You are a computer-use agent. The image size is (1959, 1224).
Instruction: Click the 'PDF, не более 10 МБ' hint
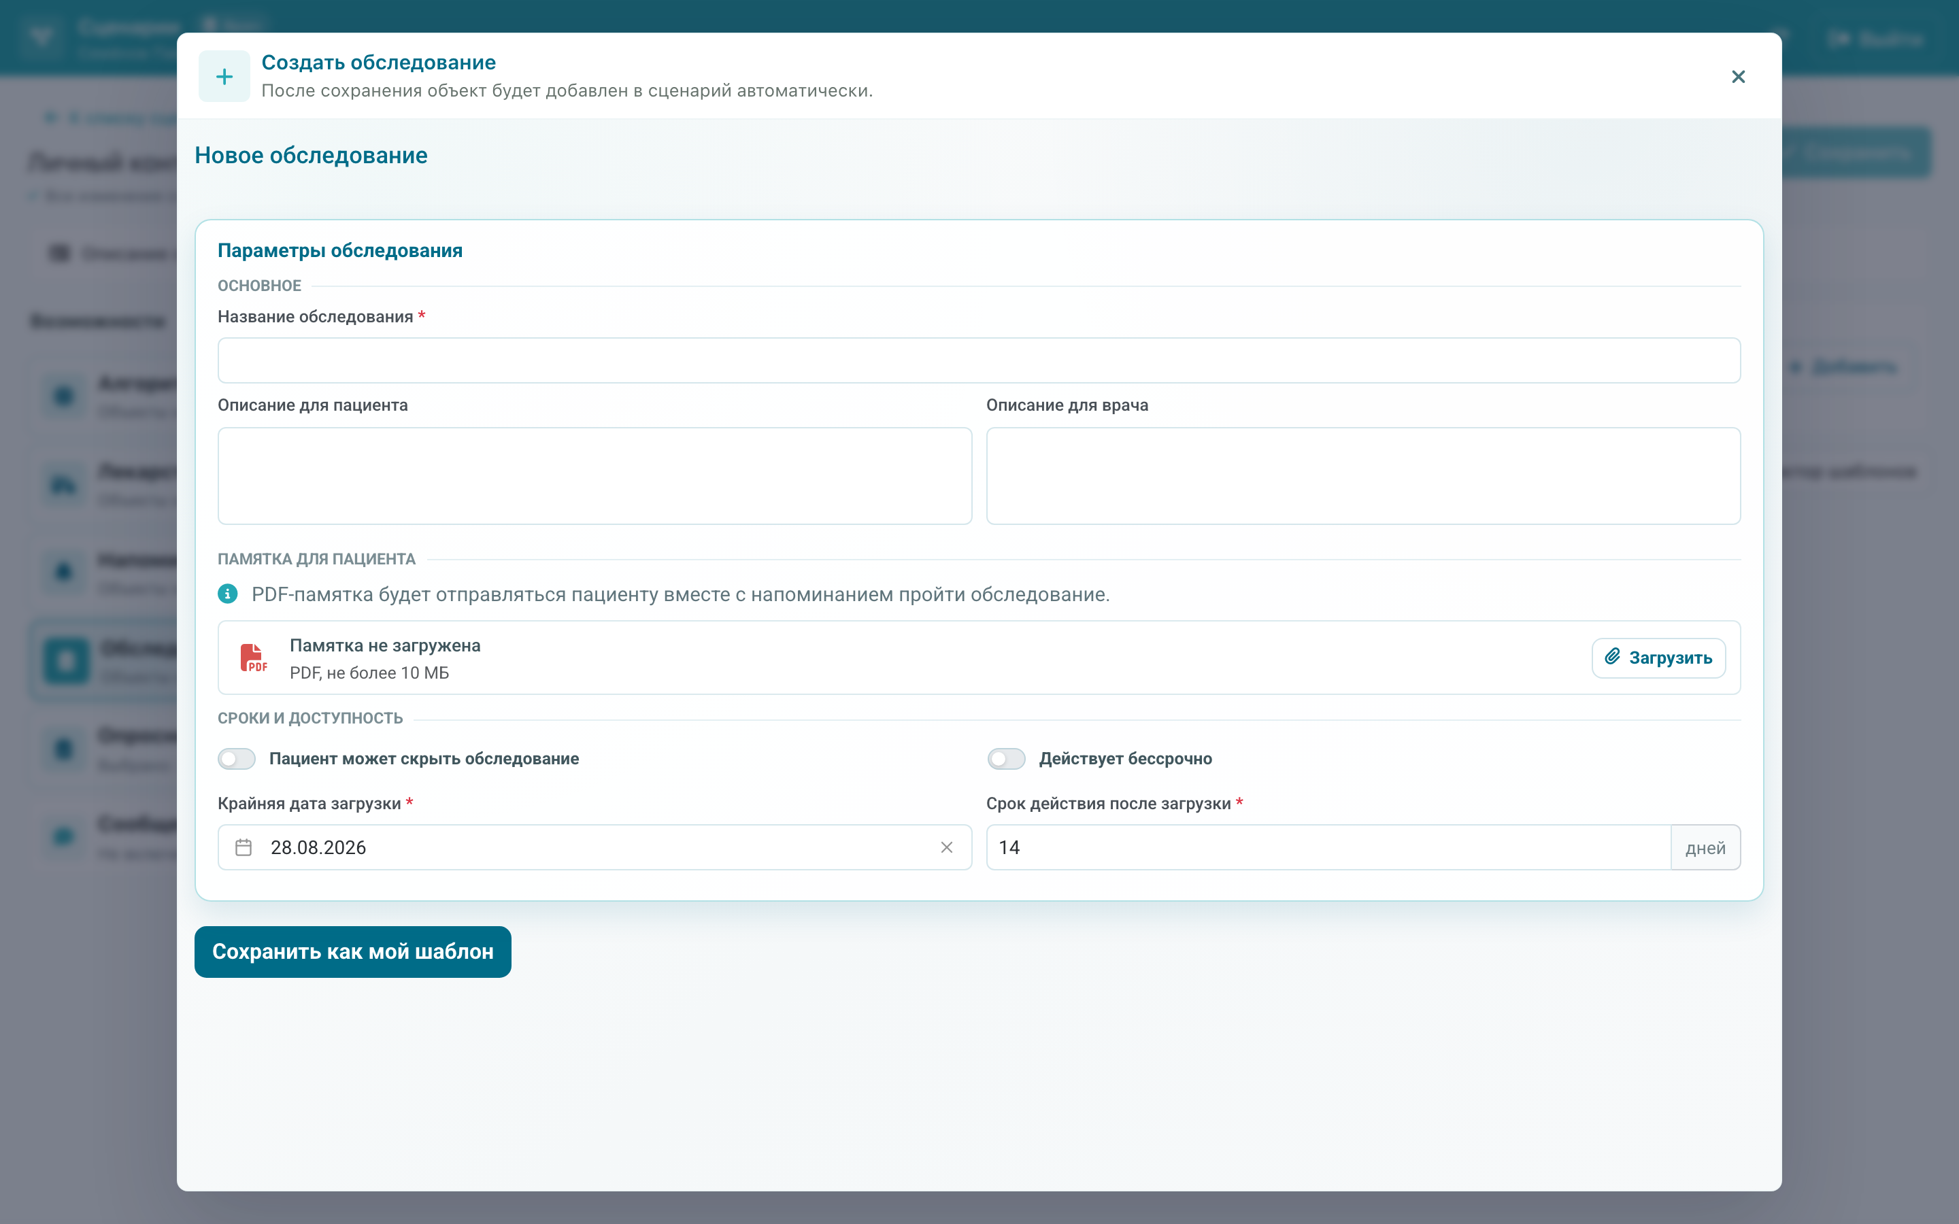click(x=369, y=673)
